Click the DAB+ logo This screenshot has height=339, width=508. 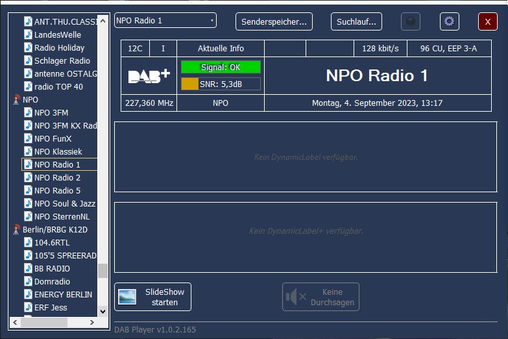tap(149, 76)
